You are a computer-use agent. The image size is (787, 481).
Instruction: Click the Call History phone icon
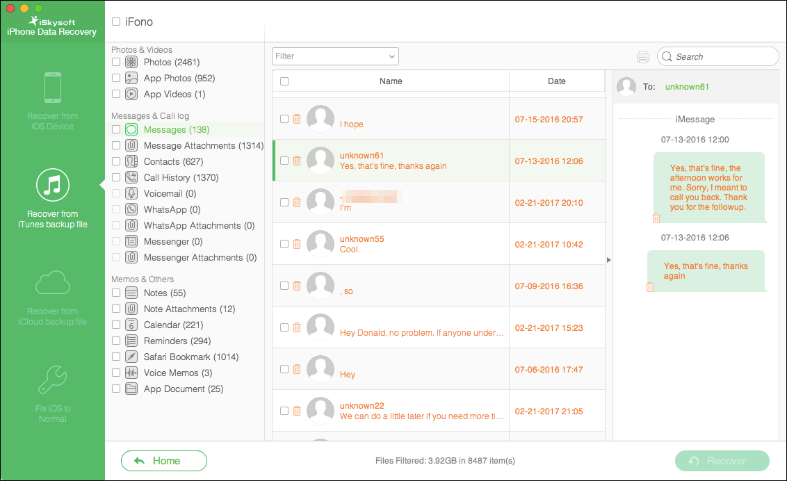tap(131, 177)
